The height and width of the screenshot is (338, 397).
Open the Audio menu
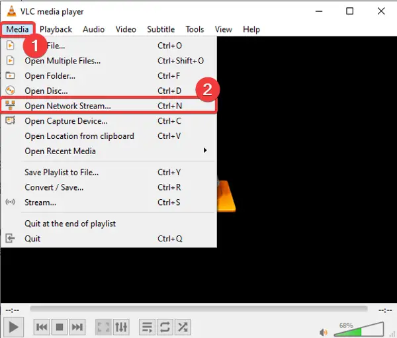coord(93,29)
